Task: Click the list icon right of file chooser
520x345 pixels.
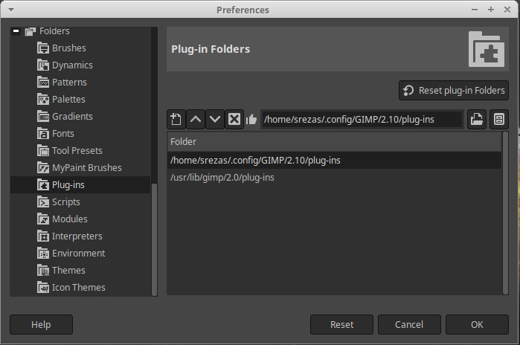Action: click(x=499, y=119)
